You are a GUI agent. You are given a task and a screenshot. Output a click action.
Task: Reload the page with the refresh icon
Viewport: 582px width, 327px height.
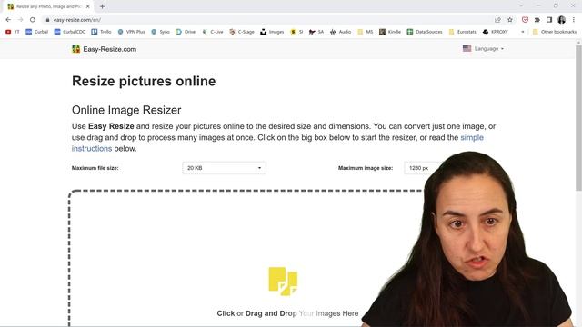click(x=33, y=20)
